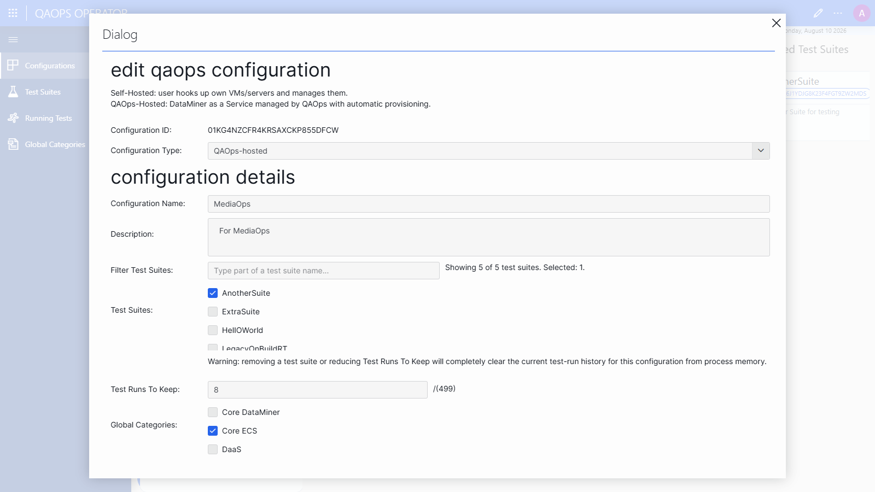Open the three-dots more options menu
The width and height of the screenshot is (875, 492).
[838, 13]
